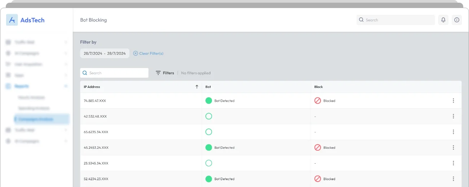Open row menu for 52.4234.23.XXX
Viewport: 469px width, 187px height.
(453, 179)
